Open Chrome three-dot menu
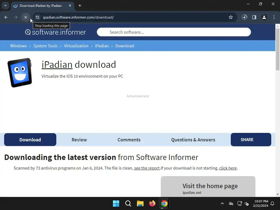 [274, 17]
